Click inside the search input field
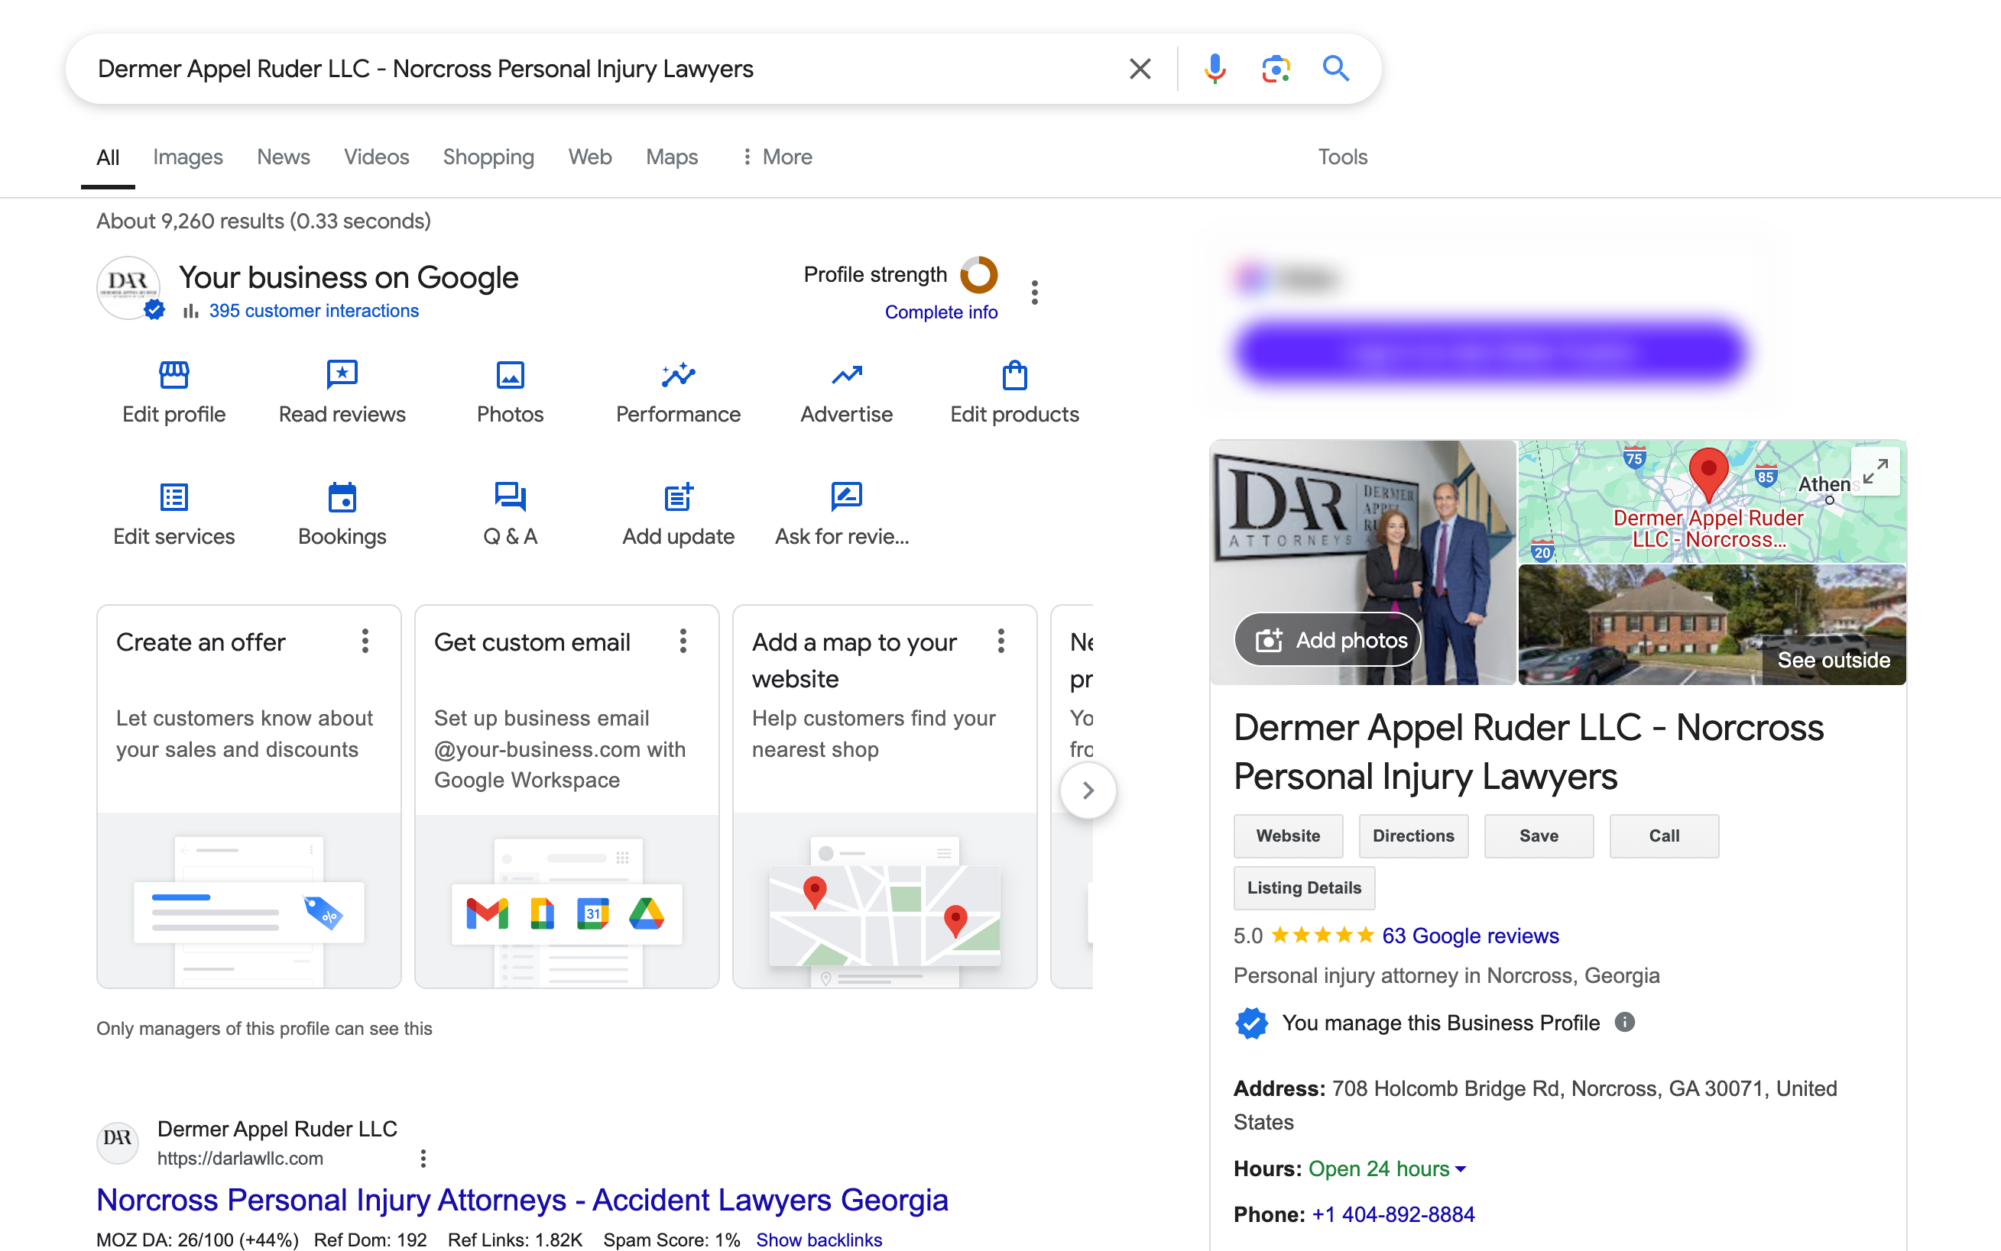2001x1251 pixels. [x=579, y=69]
